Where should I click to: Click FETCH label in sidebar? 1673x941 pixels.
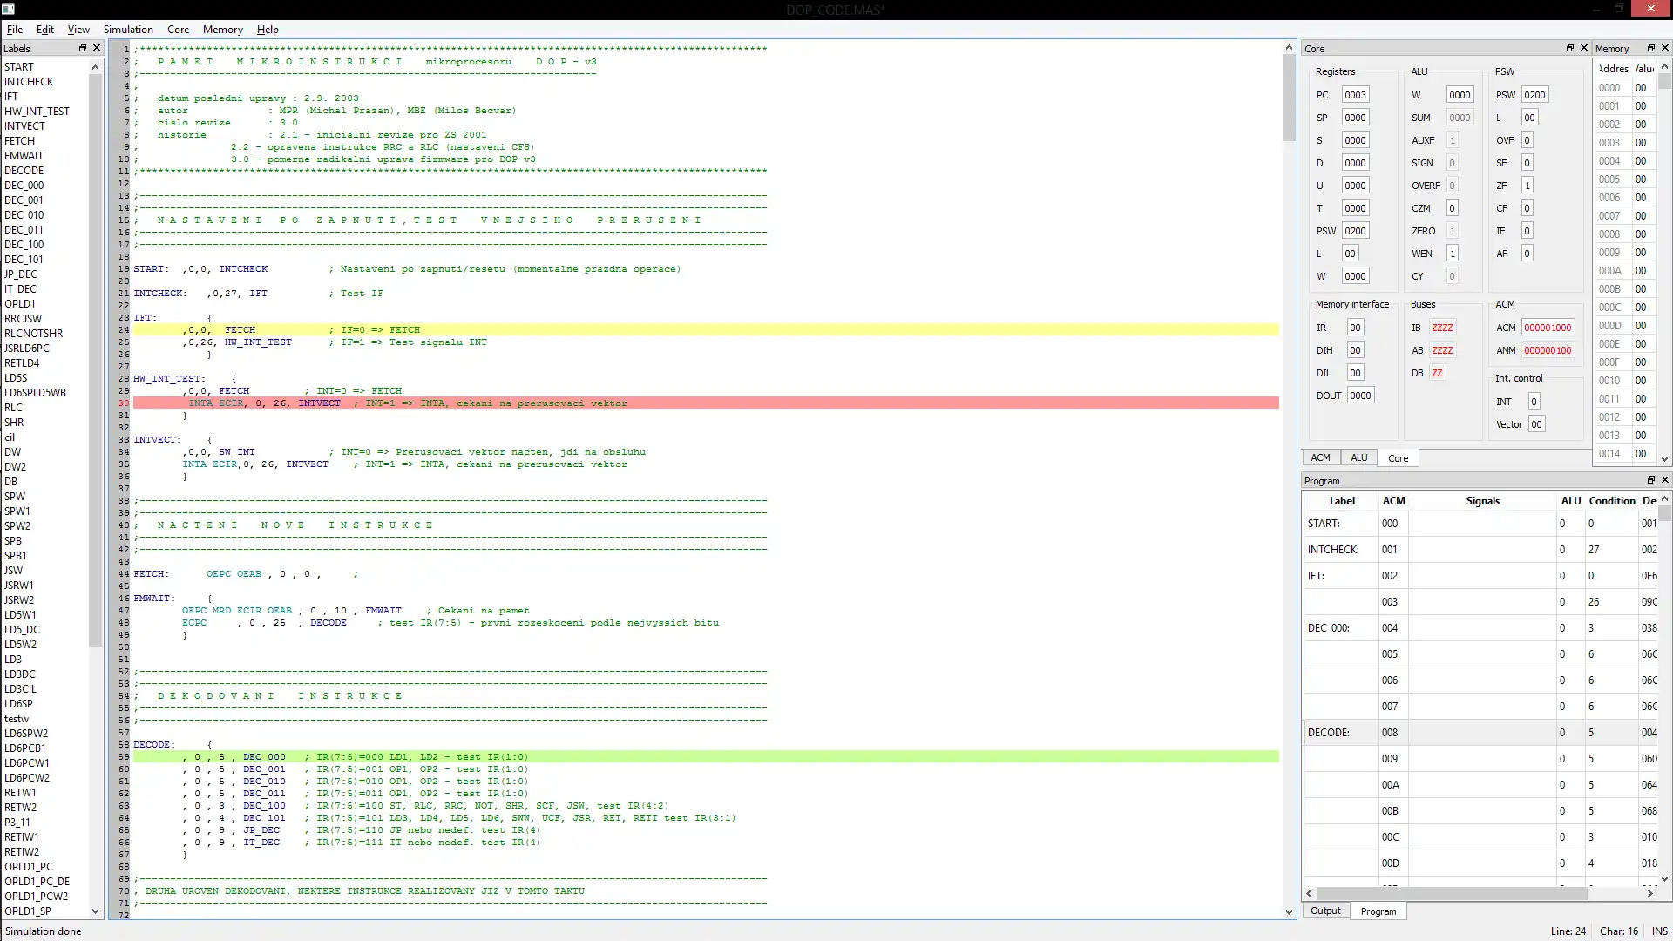[19, 140]
